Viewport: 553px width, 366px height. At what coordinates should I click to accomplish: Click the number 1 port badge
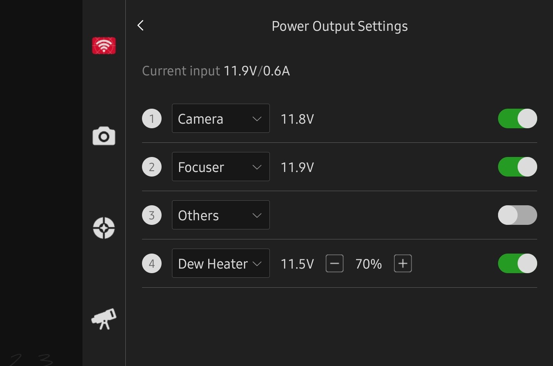pos(152,119)
